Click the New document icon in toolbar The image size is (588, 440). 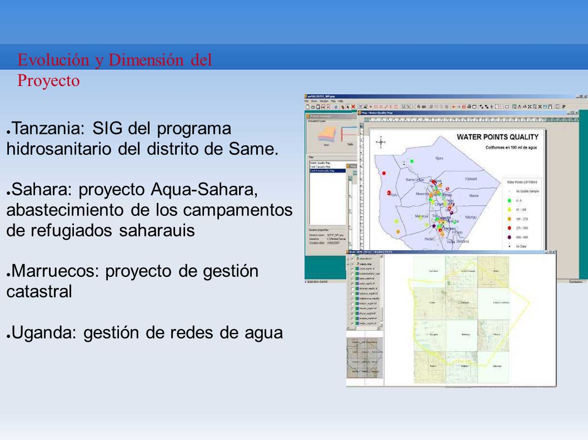[307, 107]
